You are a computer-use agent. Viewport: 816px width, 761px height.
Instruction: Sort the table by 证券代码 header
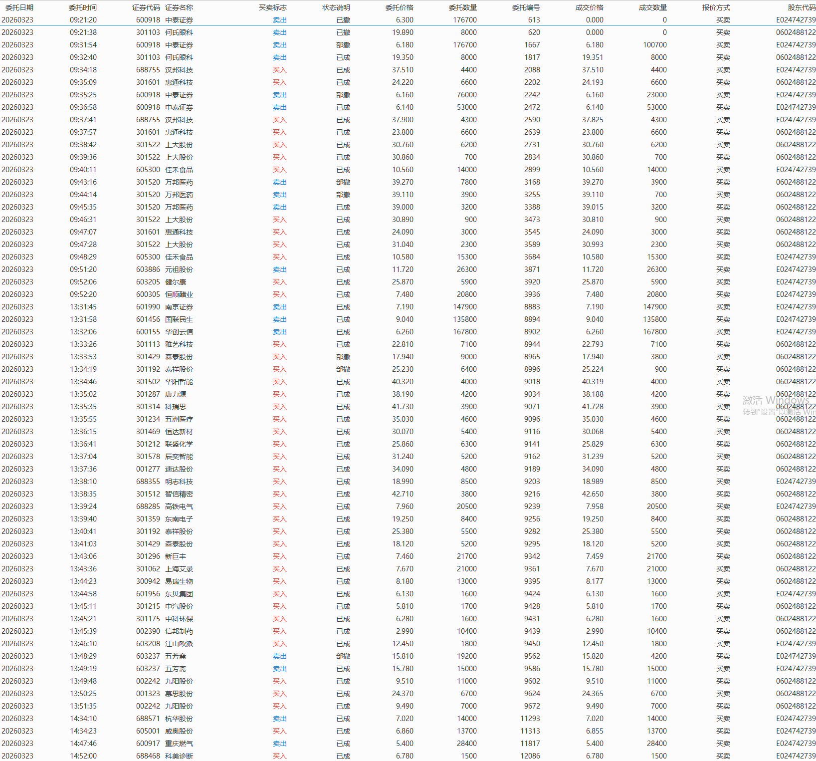point(146,7)
